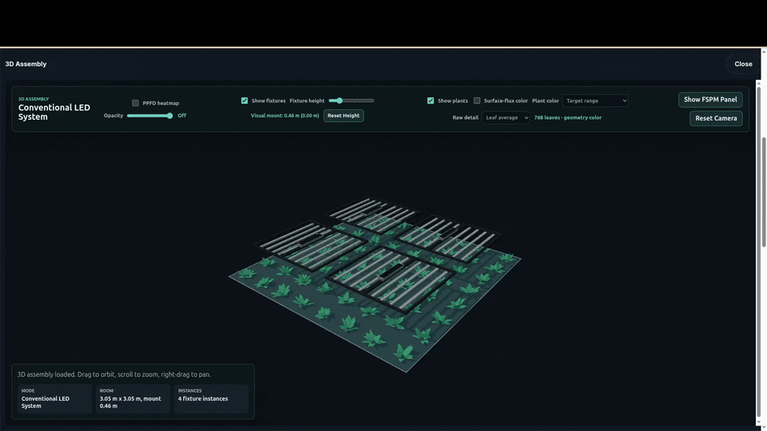767x431 pixels.
Task: Close the 3D Assembly dialog
Action: [743, 64]
